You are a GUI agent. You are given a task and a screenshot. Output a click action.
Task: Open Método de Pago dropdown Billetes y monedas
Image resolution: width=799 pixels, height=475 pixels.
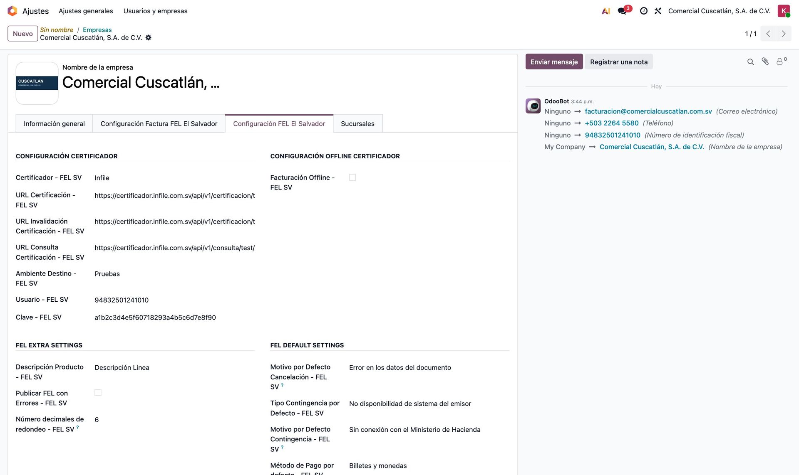tap(429, 466)
